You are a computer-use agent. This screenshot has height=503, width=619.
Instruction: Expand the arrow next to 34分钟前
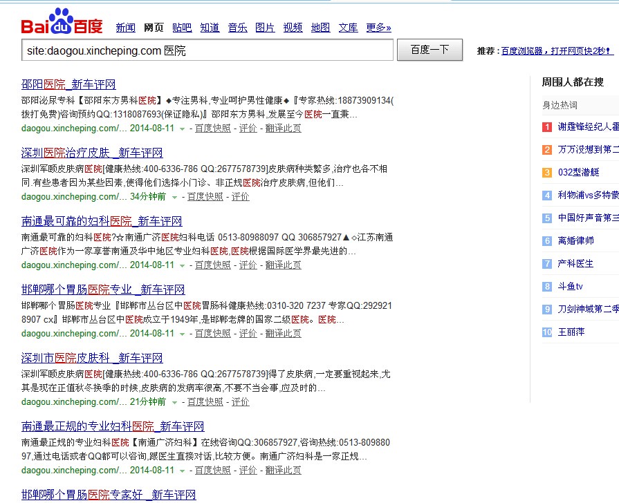click(x=174, y=197)
